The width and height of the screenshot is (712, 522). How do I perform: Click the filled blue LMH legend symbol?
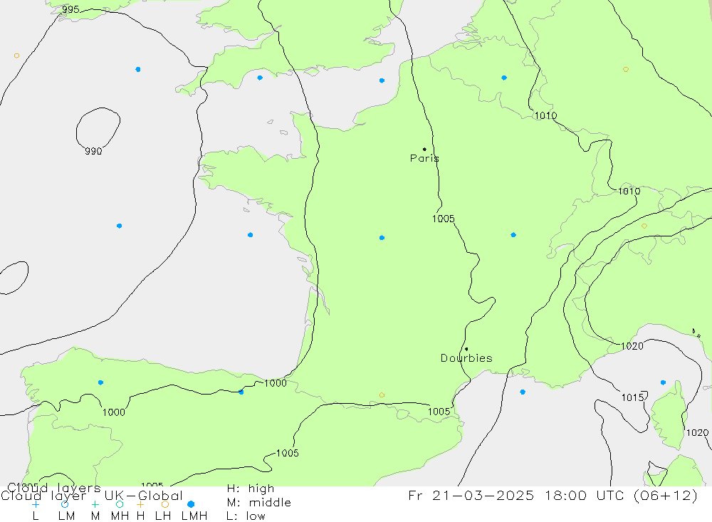pos(191,504)
